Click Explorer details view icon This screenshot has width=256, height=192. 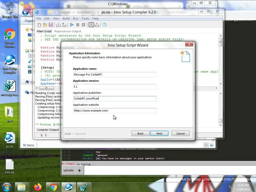click(x=206, y=145)
